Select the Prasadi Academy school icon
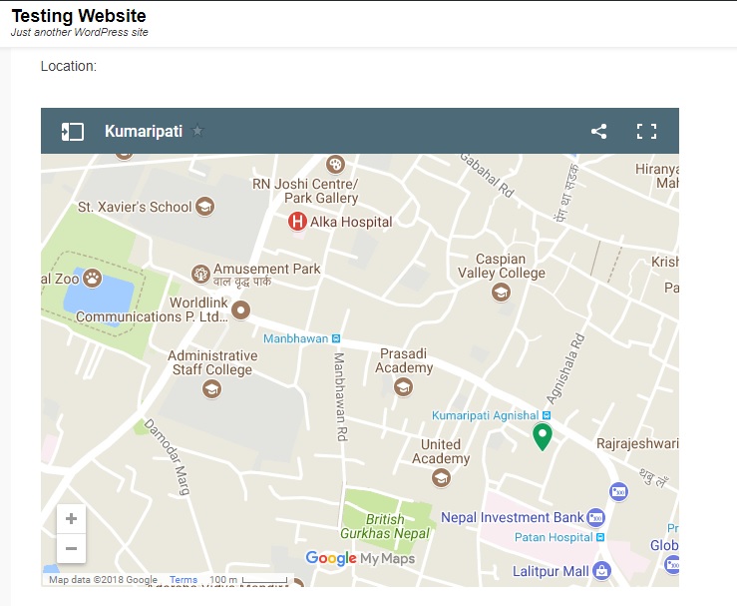Image resolution: width=737 pixels, height=606 pixels. (403, 387)
